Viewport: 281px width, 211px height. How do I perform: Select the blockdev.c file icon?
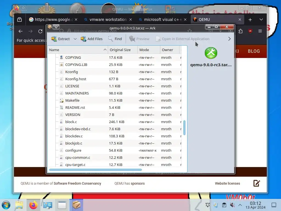pyautogui.click(x=61, y=136)
